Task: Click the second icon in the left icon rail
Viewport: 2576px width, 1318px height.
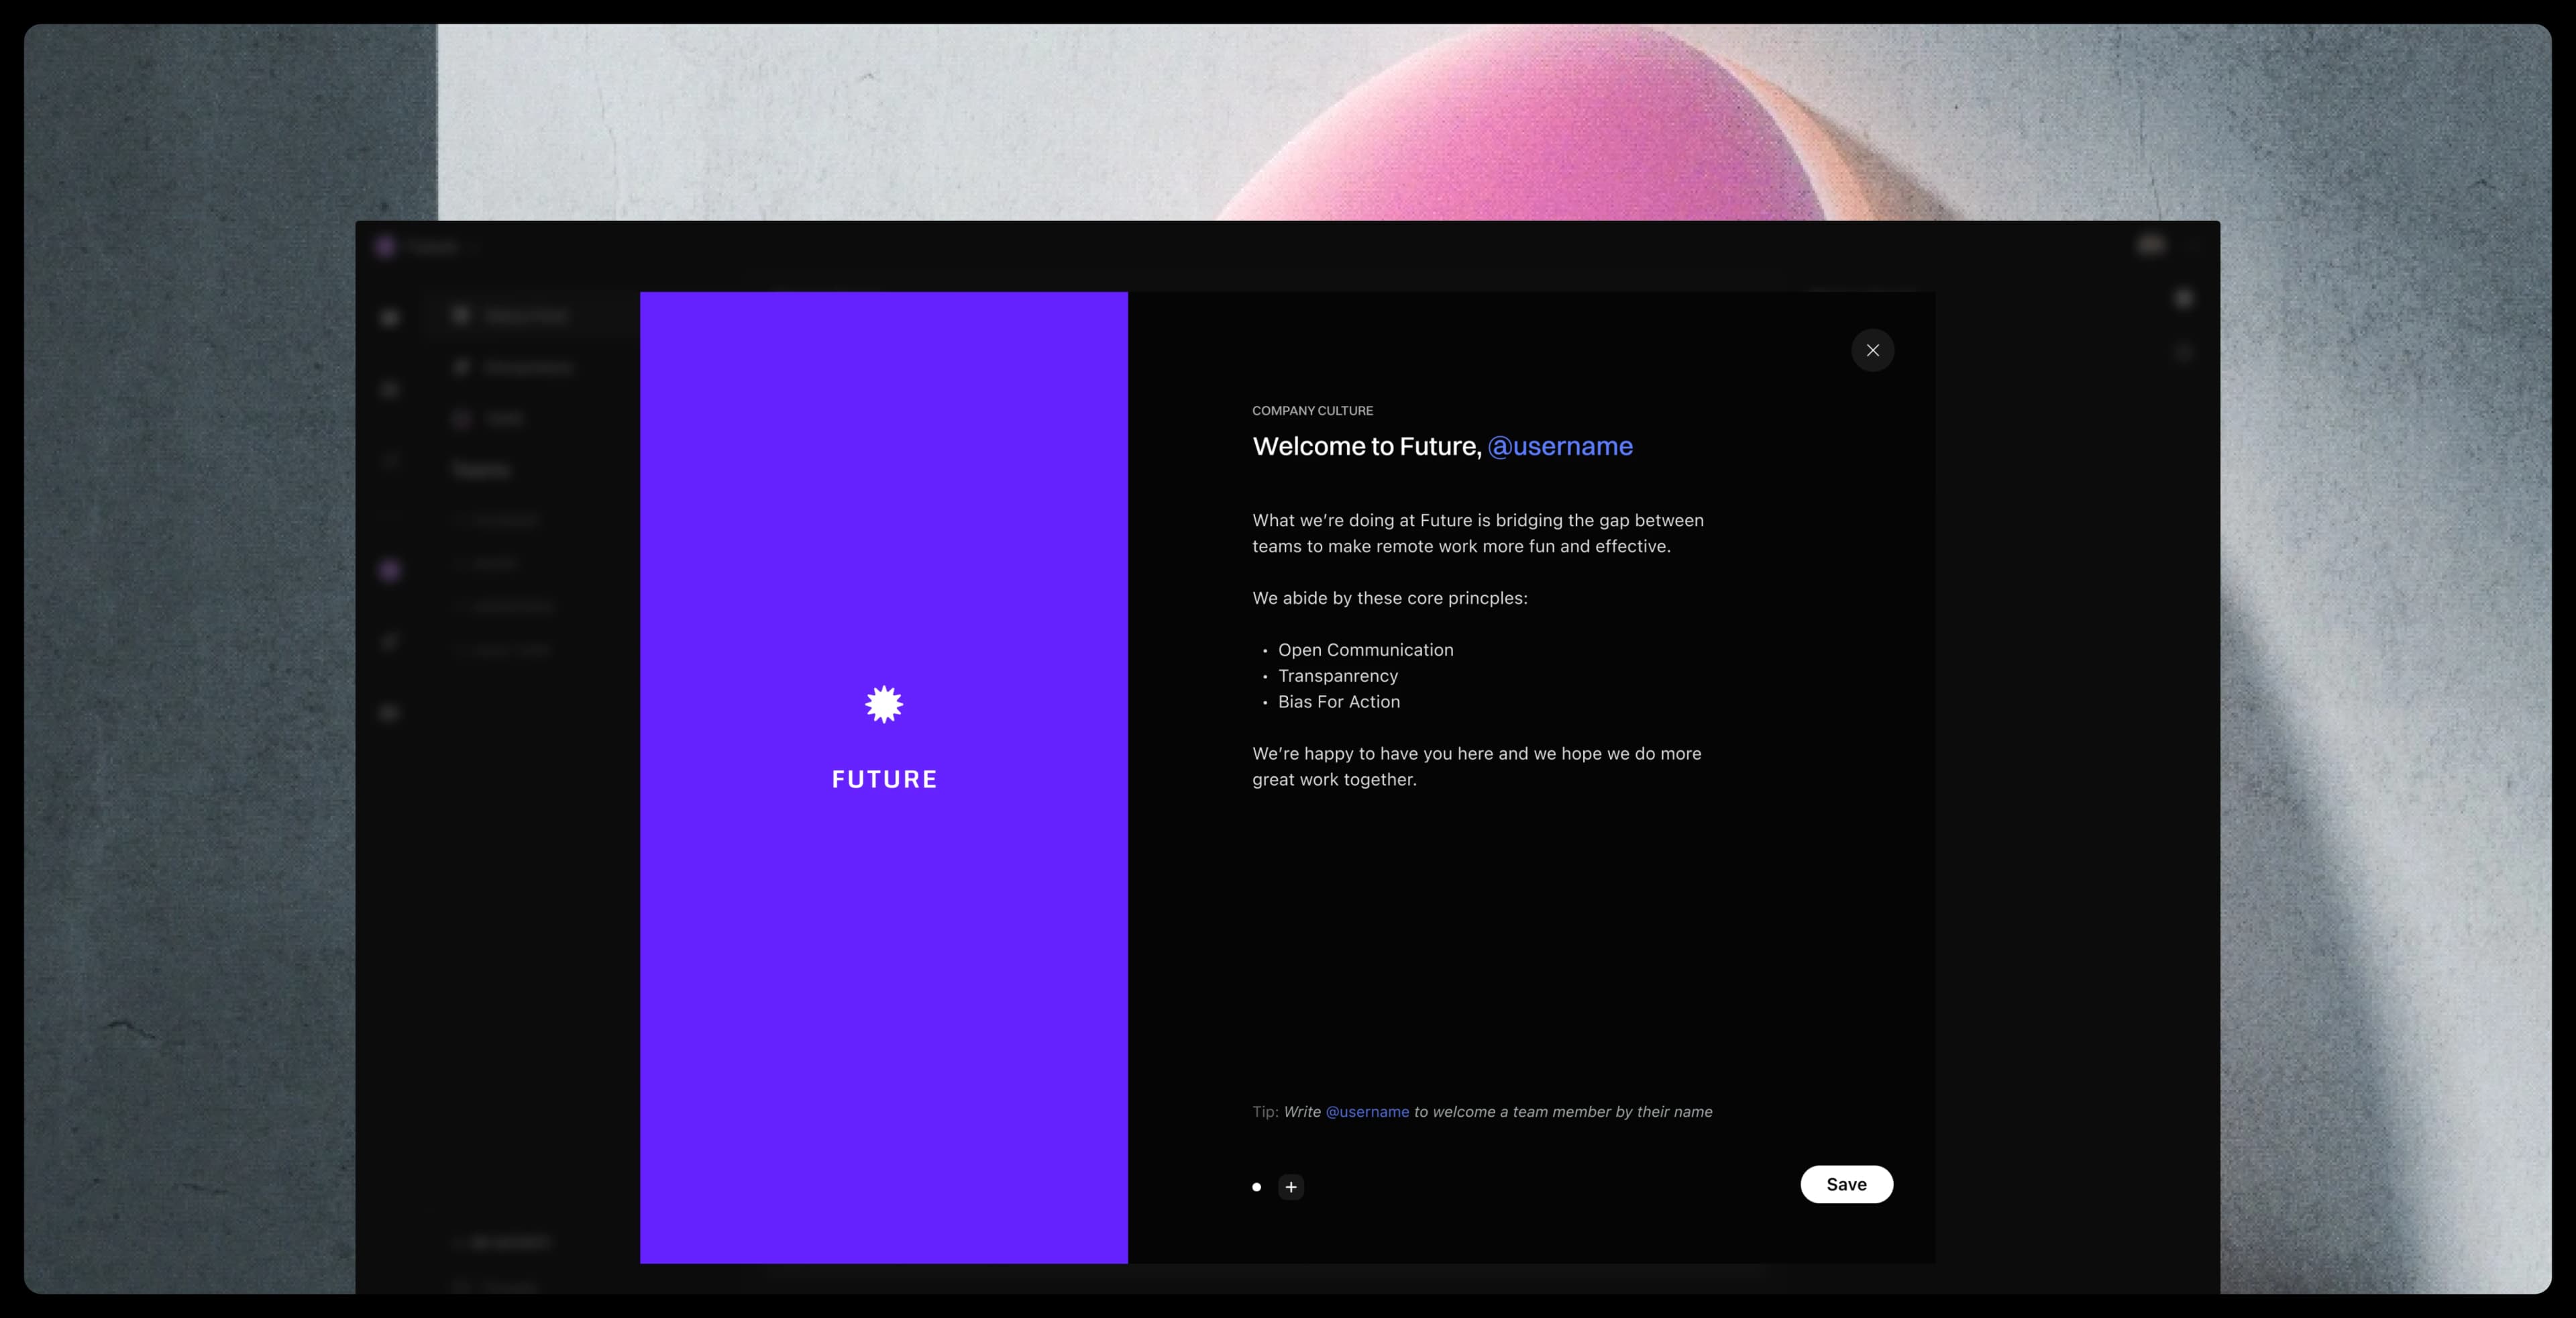Action: [390, 390]
